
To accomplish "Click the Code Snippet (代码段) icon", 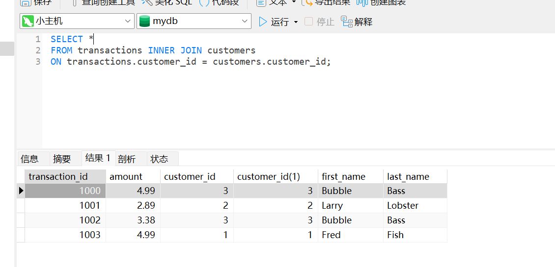I will pos(204,2).
